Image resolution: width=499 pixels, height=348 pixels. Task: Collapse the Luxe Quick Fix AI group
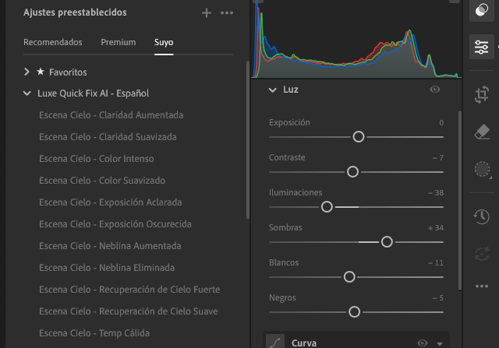[x=28, y=93]
